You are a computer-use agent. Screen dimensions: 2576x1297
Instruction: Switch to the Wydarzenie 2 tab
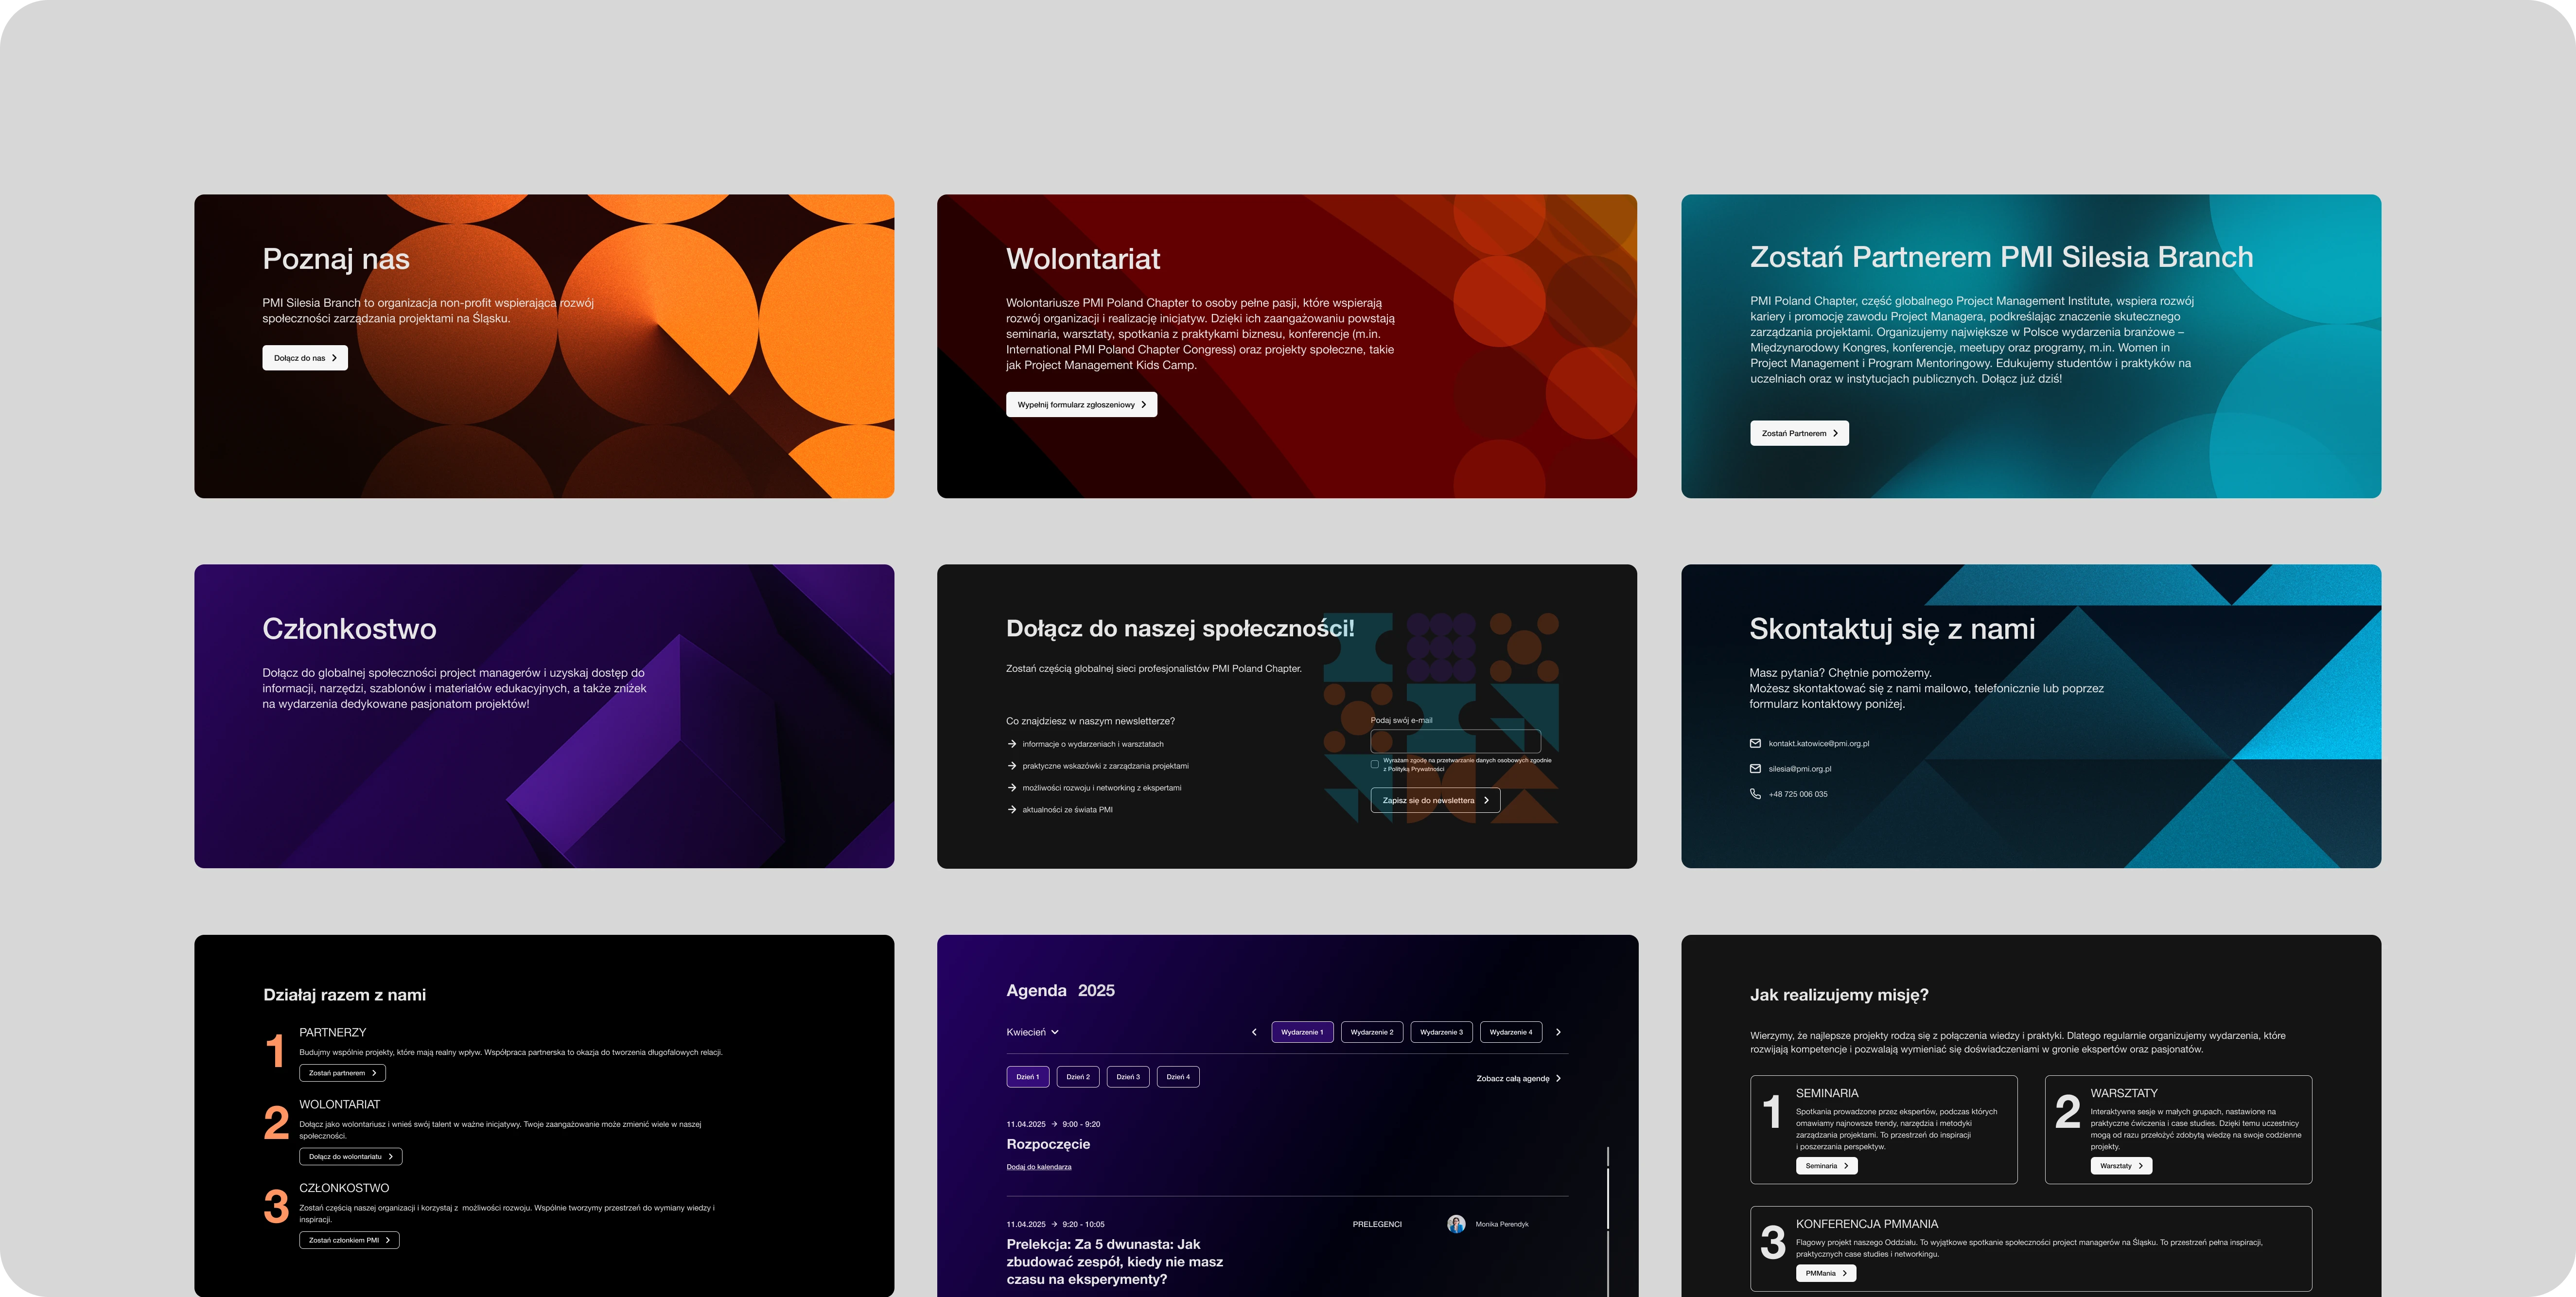coord(1371,1032)
